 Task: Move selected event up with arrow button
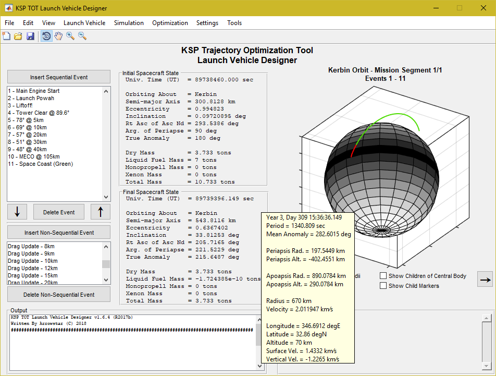tap(100, 212)
